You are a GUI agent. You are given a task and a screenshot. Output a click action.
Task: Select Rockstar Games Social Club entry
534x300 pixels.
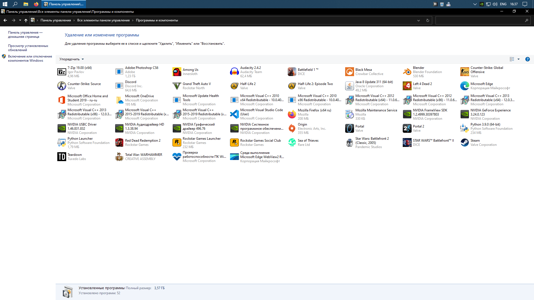(257, 143)
